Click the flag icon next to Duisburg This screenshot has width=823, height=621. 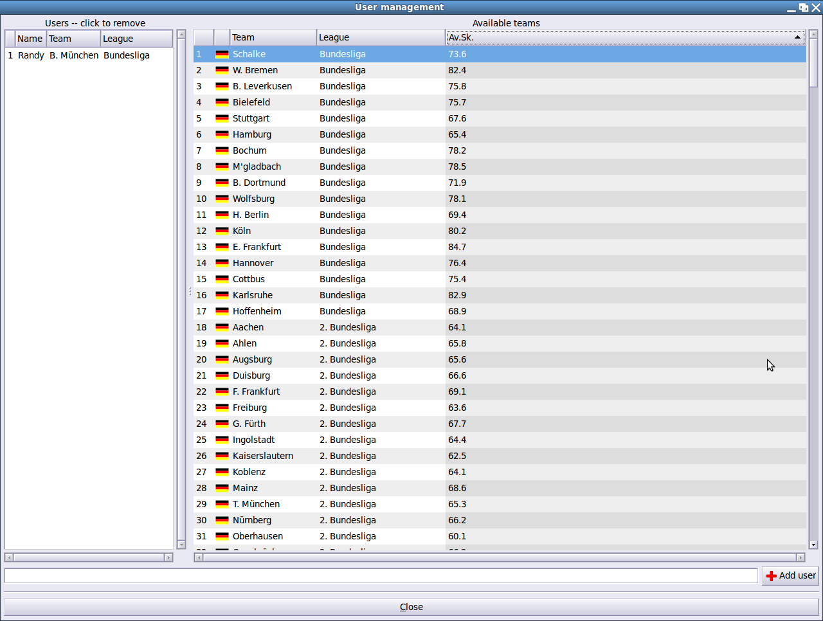pos(222,376)
